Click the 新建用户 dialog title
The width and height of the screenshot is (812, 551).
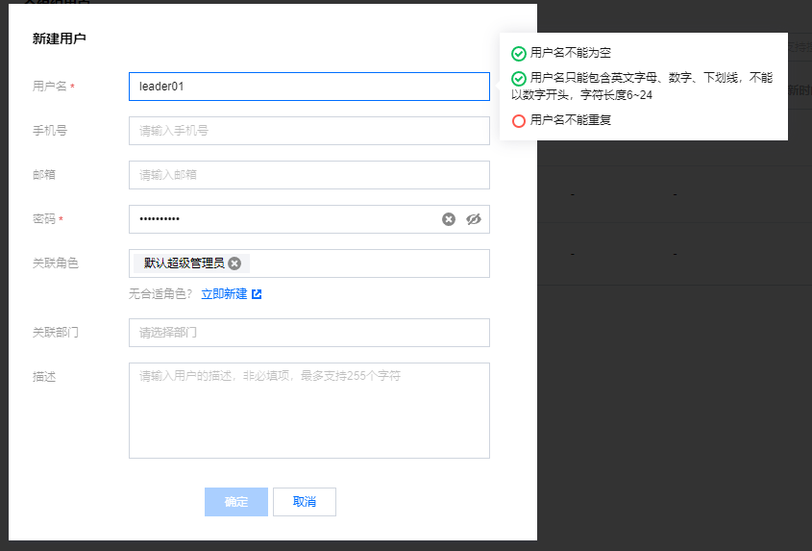click(59, 38)
